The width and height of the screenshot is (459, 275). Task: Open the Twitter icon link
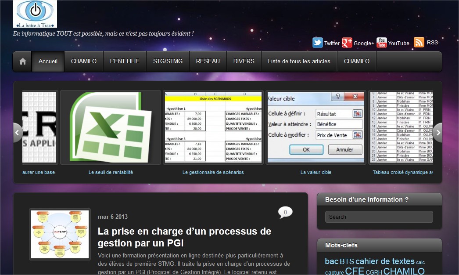pos(318,43)
